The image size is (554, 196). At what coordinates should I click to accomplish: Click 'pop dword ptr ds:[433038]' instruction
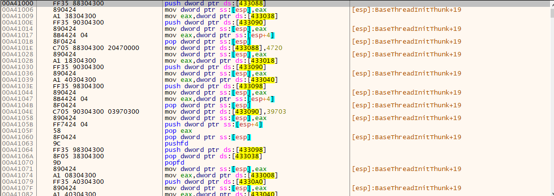[213, 156]
